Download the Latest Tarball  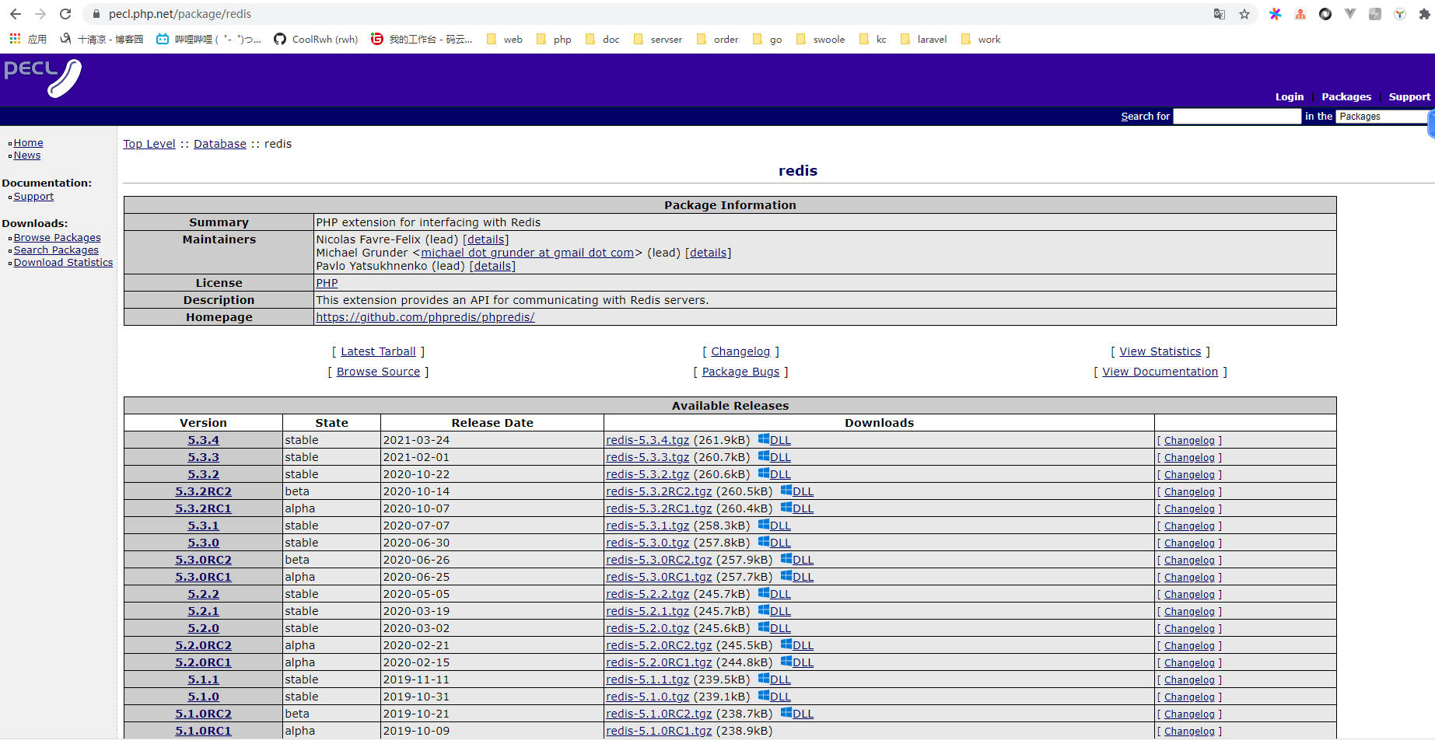coord(378,351)
